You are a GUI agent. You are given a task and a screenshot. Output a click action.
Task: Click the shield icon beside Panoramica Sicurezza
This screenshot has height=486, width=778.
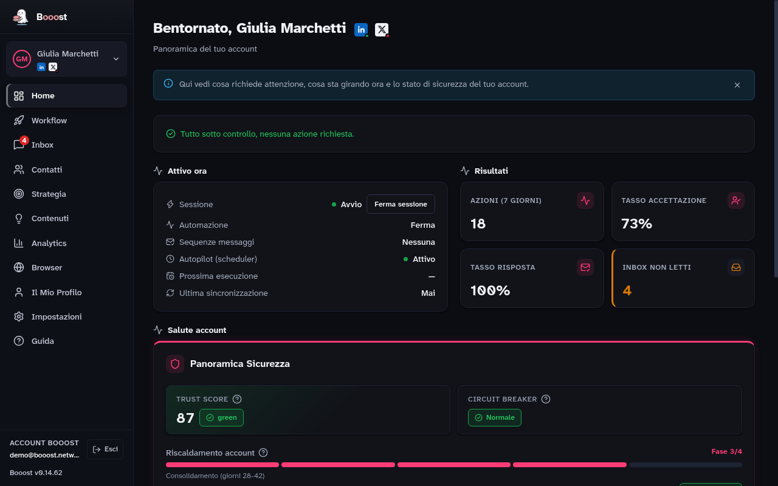pyautogui.click(x=175, y=364)
